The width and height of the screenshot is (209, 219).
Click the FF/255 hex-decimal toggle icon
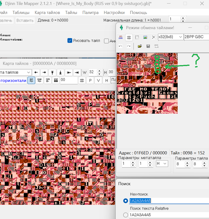tap(121, 37)
